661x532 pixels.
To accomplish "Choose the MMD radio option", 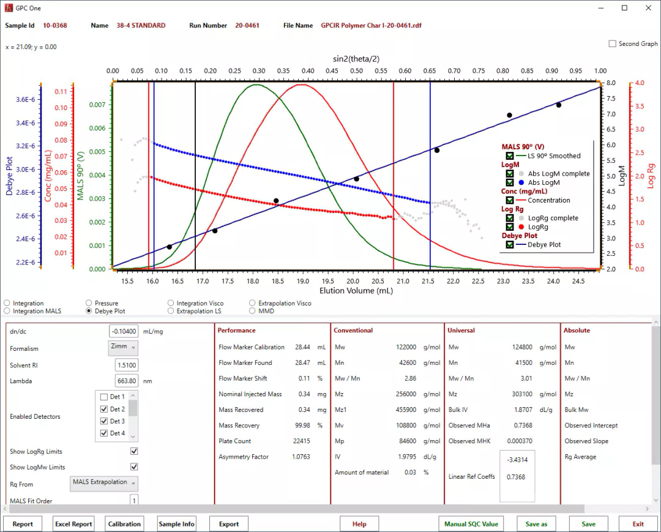I will tap(252, 311).
